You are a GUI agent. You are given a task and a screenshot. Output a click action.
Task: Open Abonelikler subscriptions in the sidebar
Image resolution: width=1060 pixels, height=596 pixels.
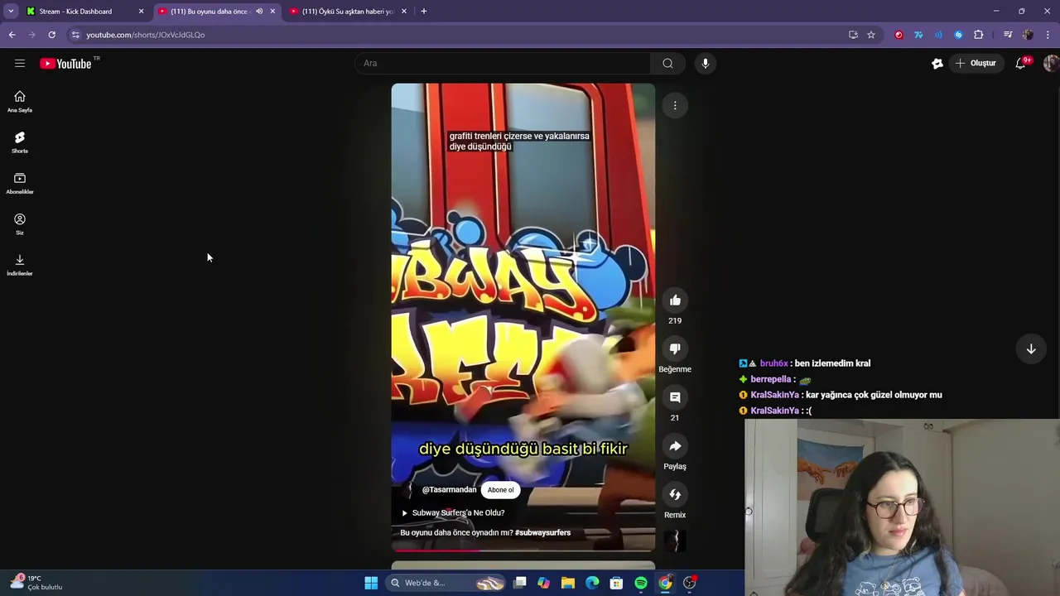[x=20, y=184]
